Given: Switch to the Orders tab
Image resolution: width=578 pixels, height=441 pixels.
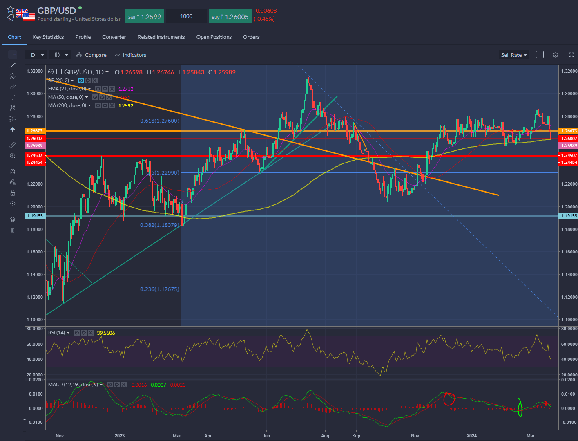Looking at the screenshot, I should tap(251, 37).
